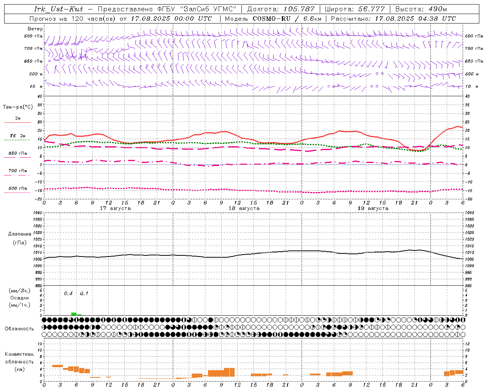This screenshot has height=388, width=485.
Task: Select the (мм/1ч.) precipitation unit label
Action: [x=19, y=305]
